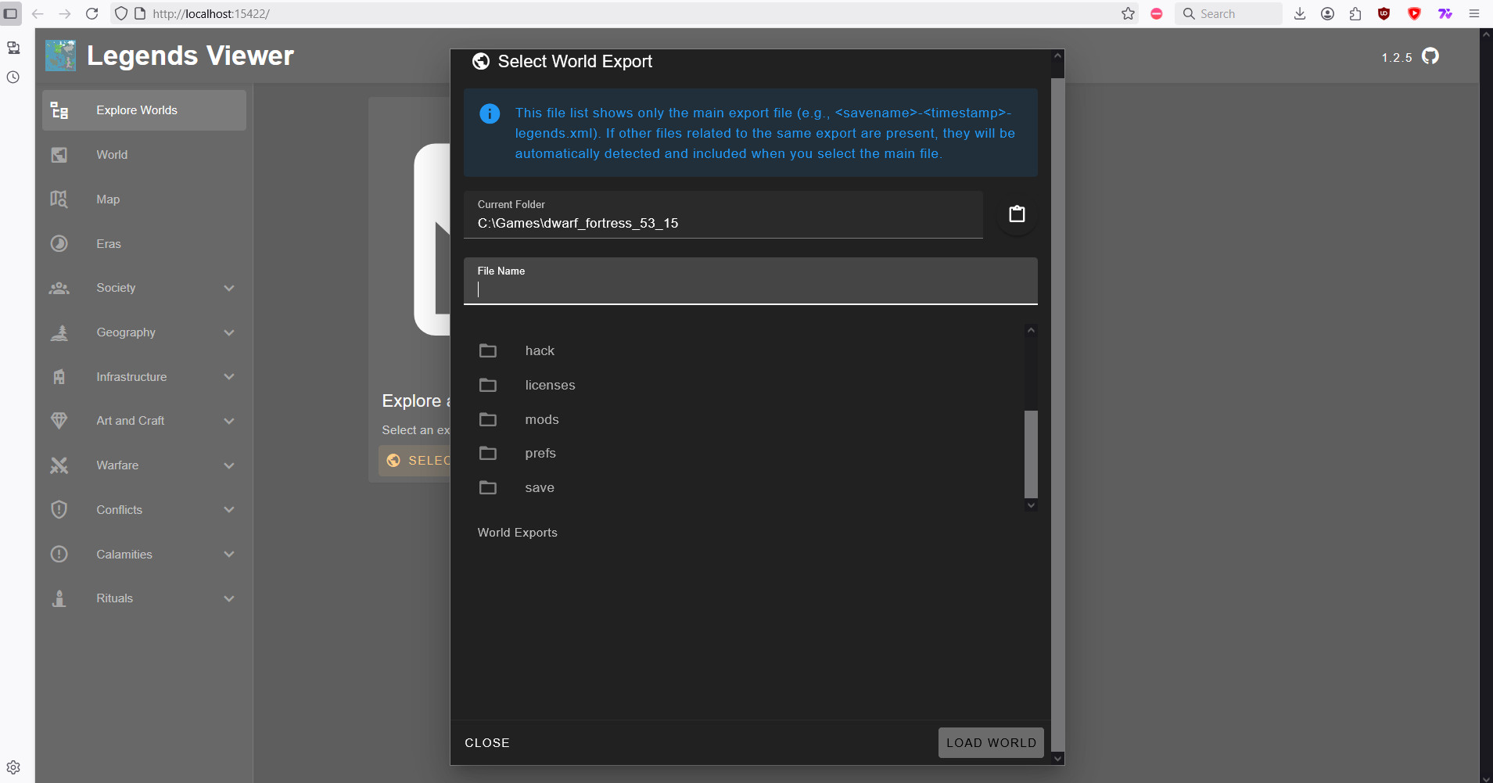Click the browser Search box
This screenshot has width=1493, height=783.
coord(1229,13)
